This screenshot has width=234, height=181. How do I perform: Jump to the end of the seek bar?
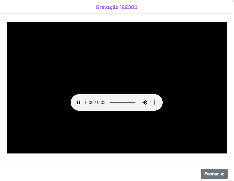[134, 102]
